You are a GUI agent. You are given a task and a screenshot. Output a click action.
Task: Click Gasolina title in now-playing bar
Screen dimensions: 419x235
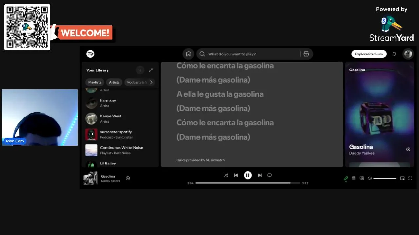(108, 176)
